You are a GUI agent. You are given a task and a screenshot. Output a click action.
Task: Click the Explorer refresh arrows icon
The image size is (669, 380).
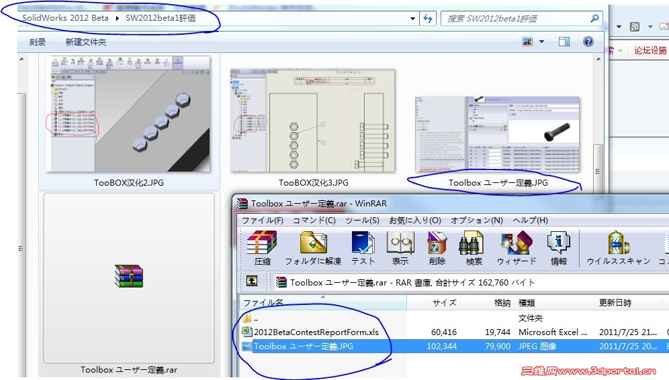click(x=427, y=19)
